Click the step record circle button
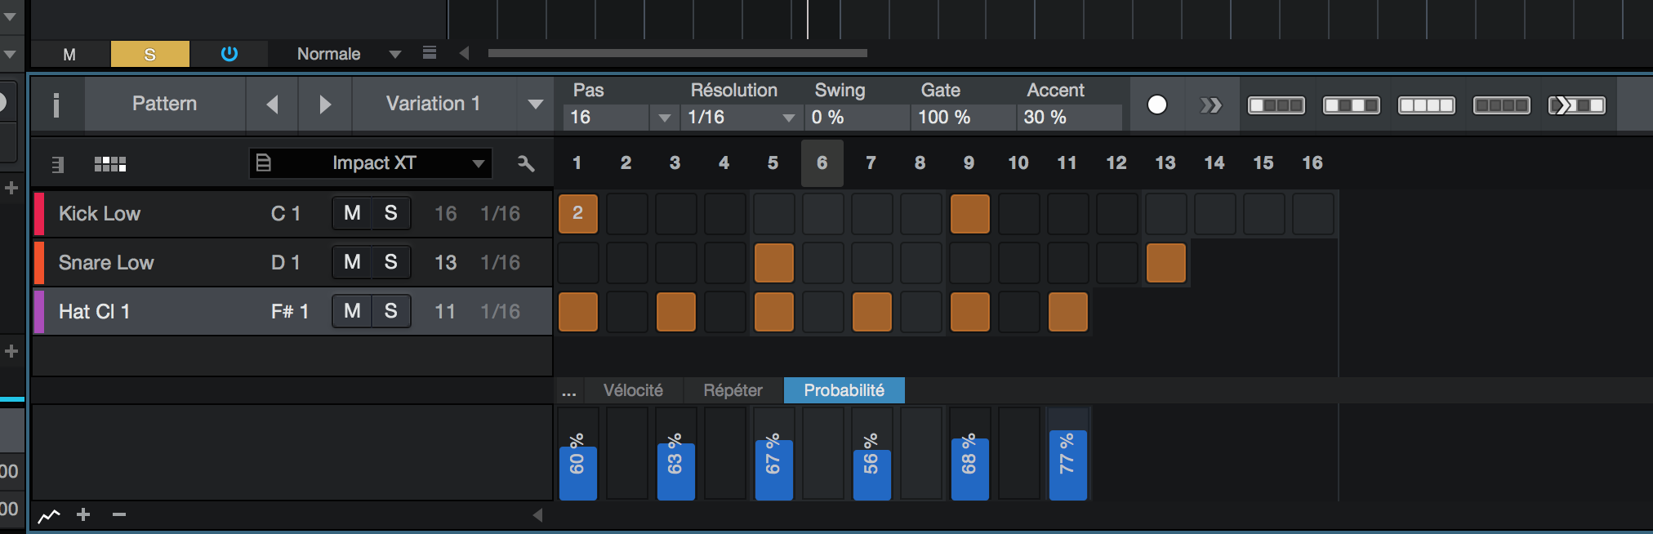 [1156, 105]
